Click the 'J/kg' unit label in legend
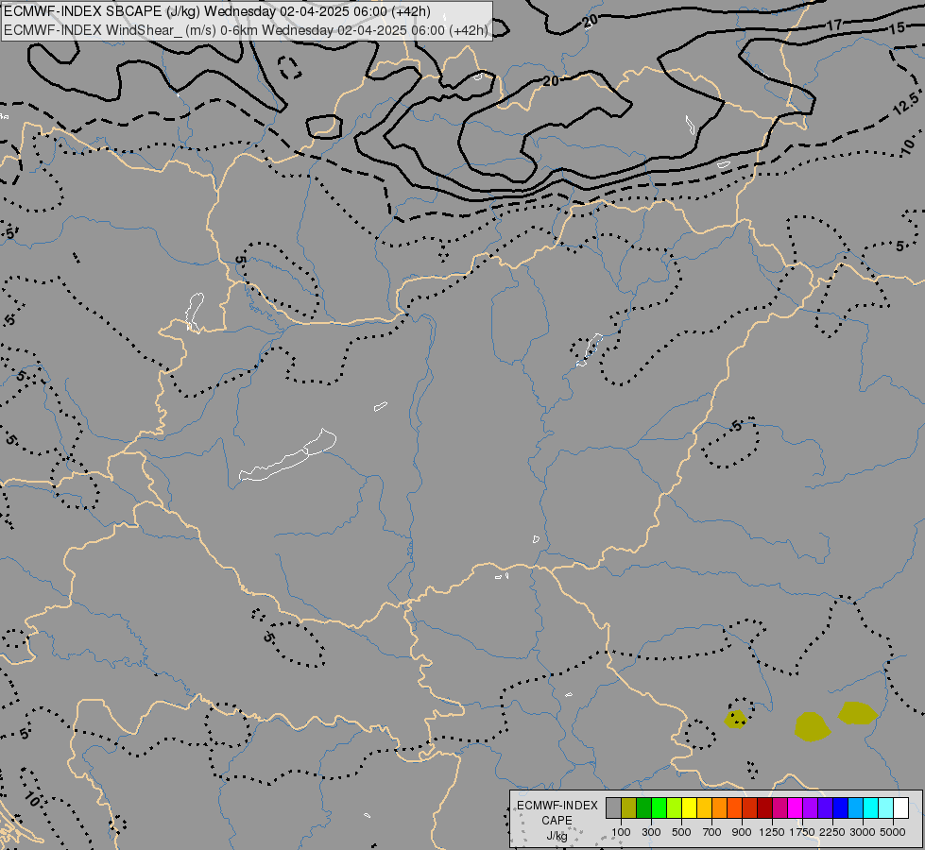Viewport: 925px width, 850px height. [557, 836]
